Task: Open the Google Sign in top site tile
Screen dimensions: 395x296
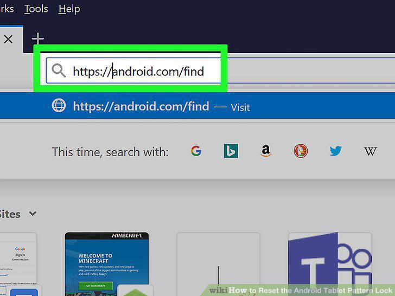Action: click(x=18, y=265)
